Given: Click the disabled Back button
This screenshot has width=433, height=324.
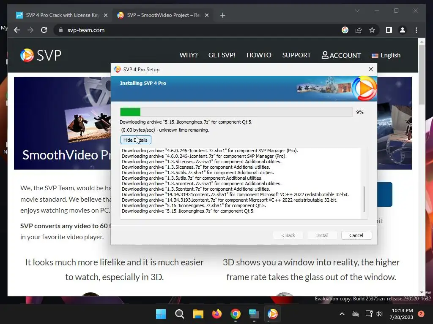Looking at the screenshot, I should (288, 235).
